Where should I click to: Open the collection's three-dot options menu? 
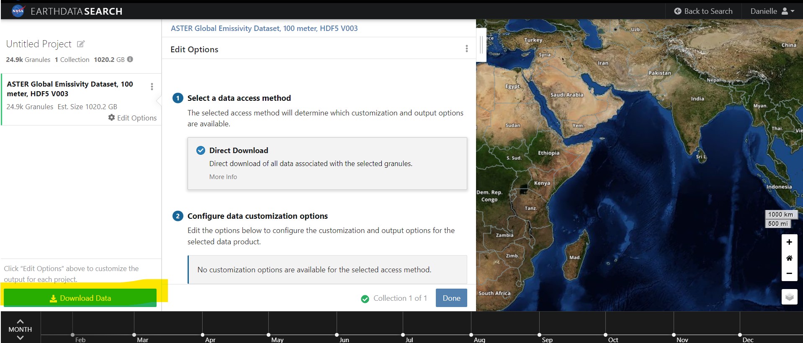click(152, 86)
